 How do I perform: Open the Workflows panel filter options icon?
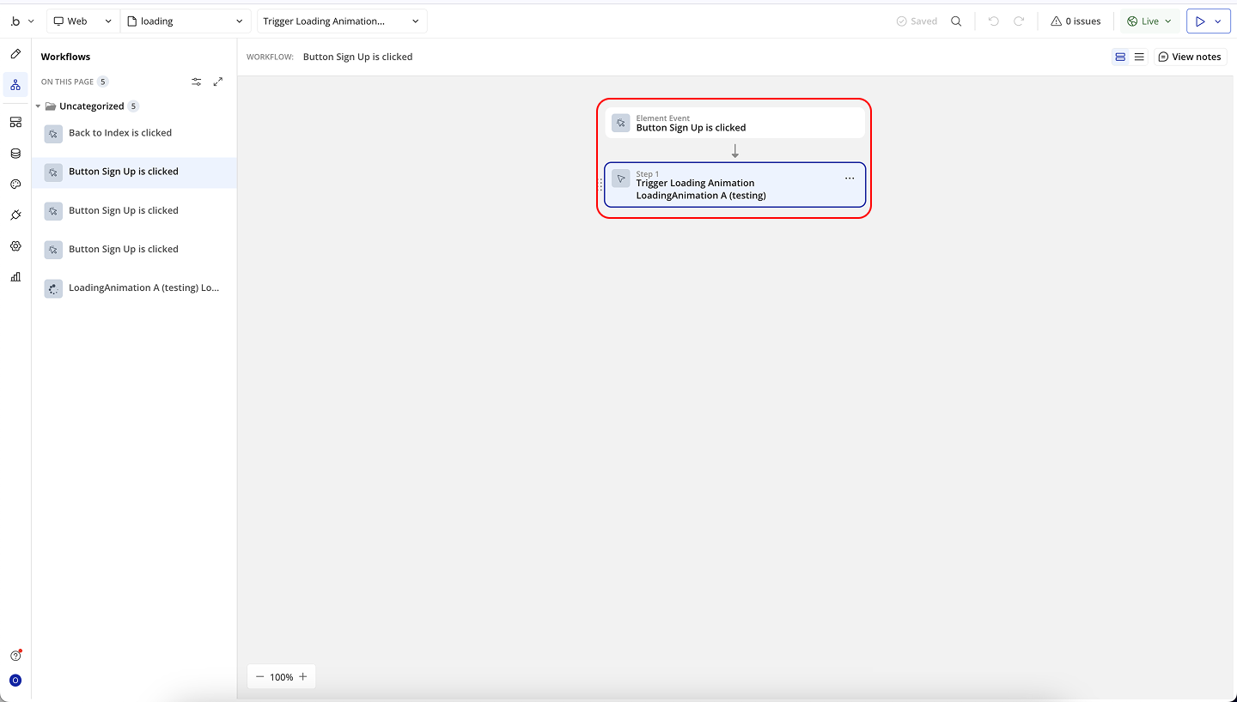(x=197, y=82)
